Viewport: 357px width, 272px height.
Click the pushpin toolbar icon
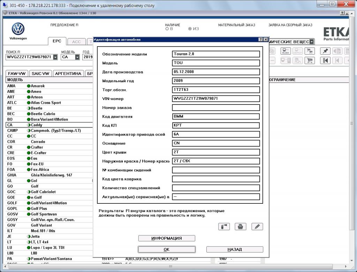pyautogui.click(x=325, y=51)
